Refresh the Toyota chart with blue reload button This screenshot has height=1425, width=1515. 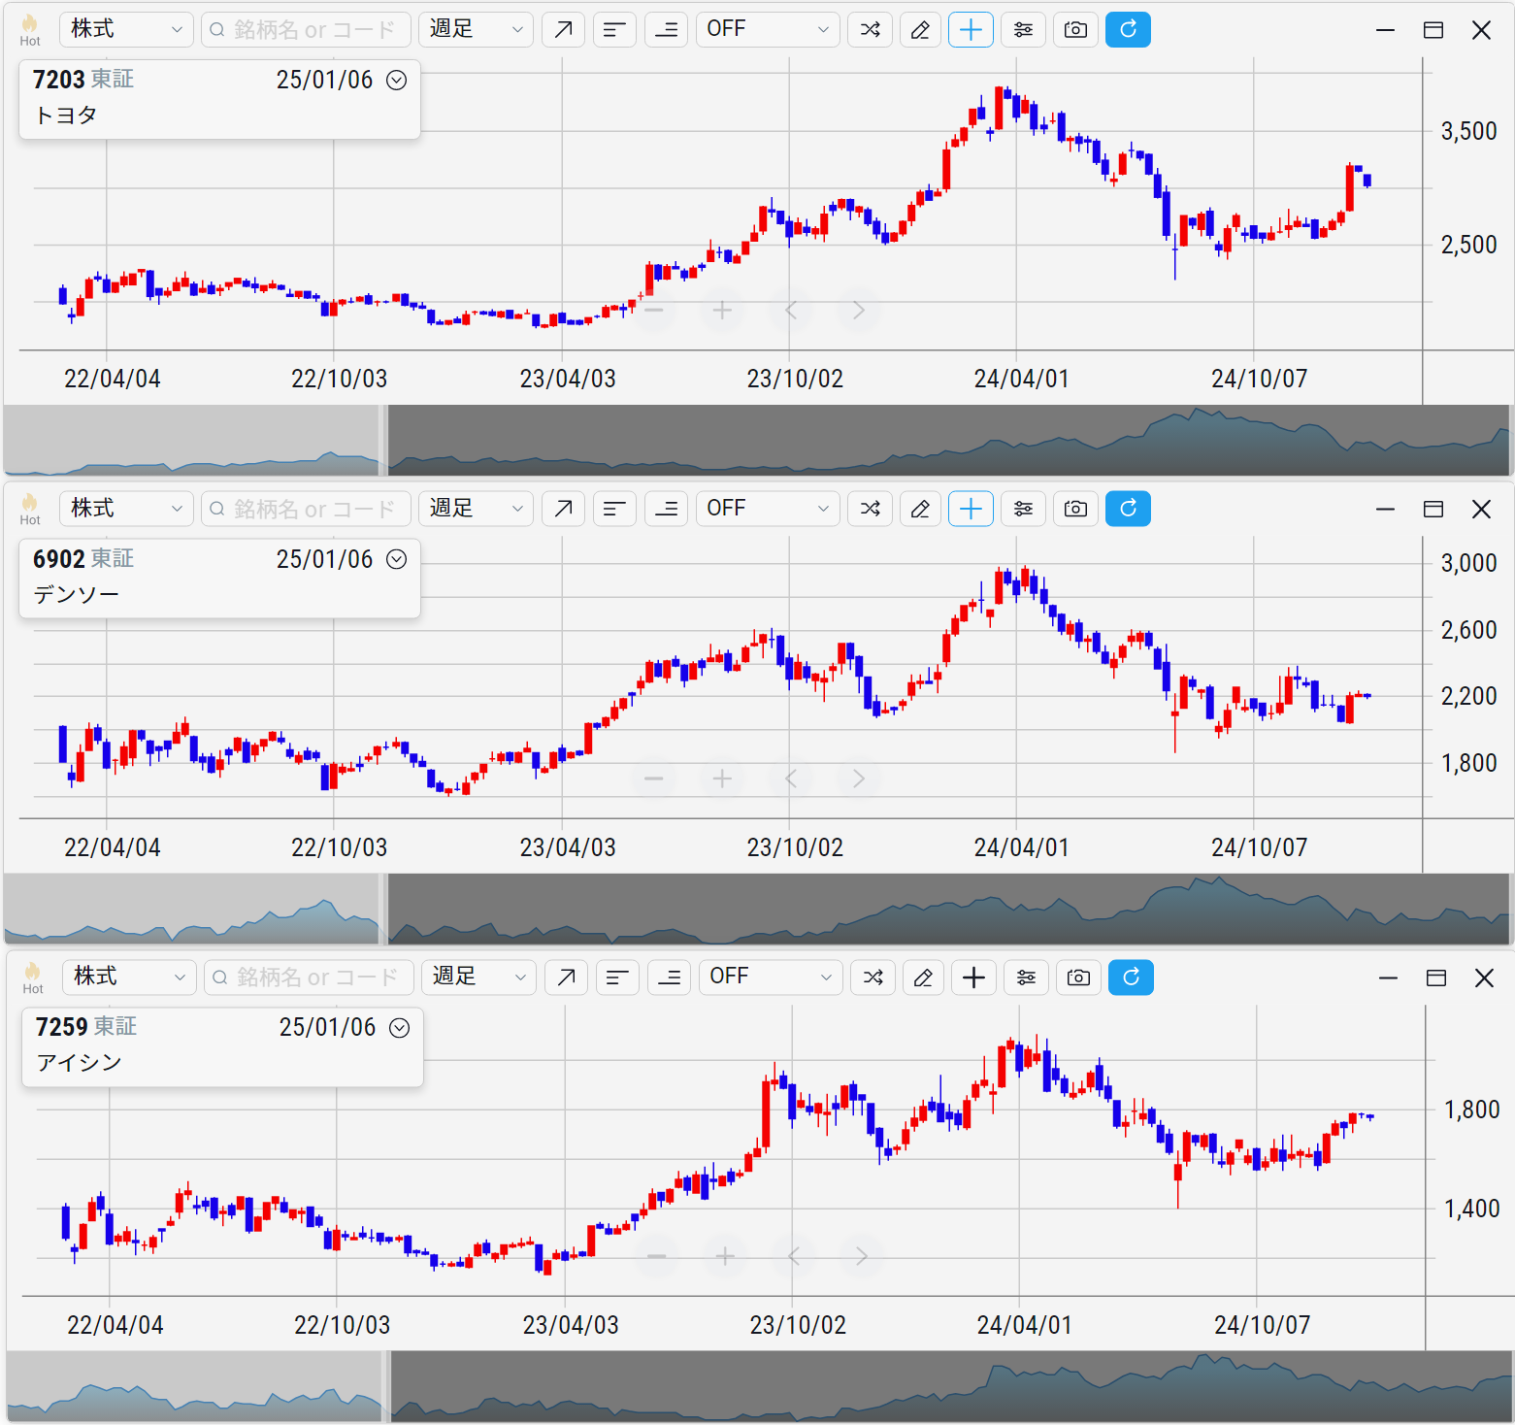1128,29
